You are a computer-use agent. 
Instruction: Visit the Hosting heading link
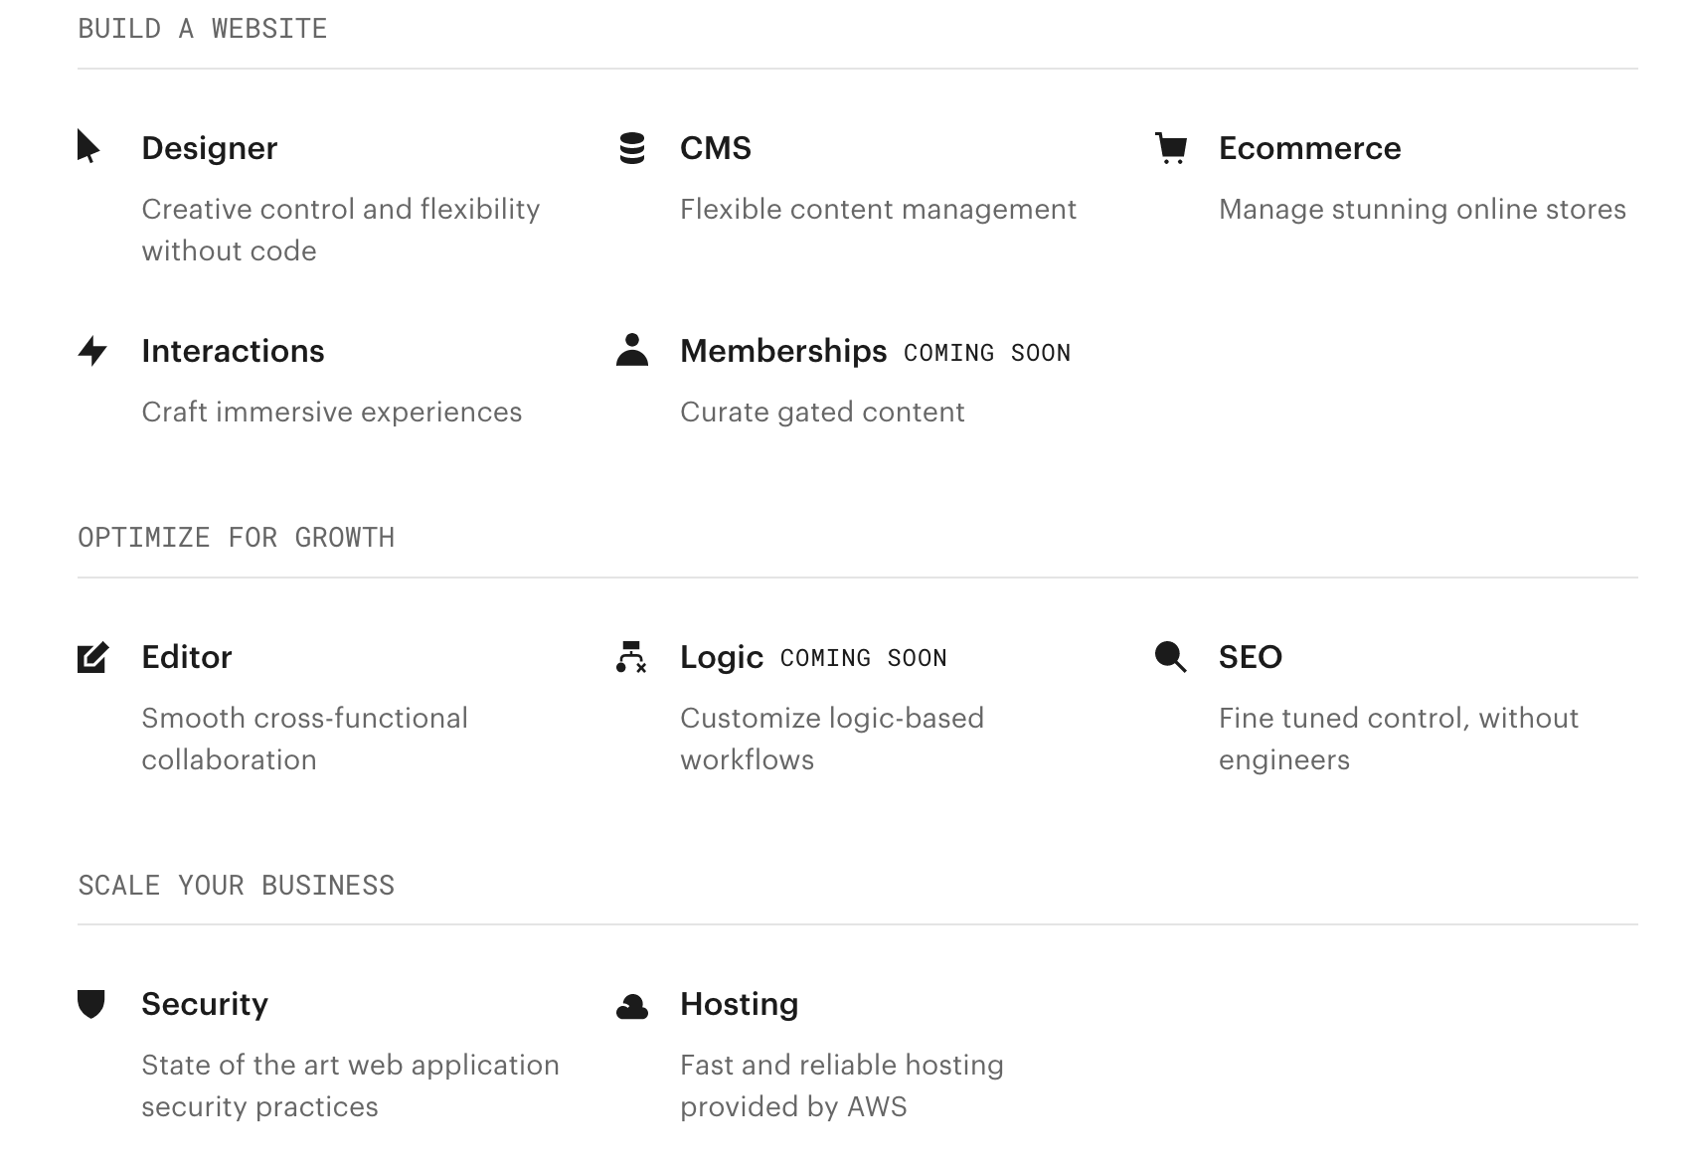(739, 1004)
